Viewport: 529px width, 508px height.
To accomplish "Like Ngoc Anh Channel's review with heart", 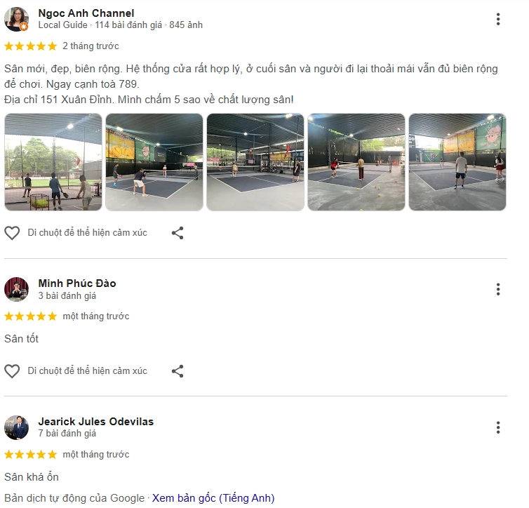I will click(12, 233).
